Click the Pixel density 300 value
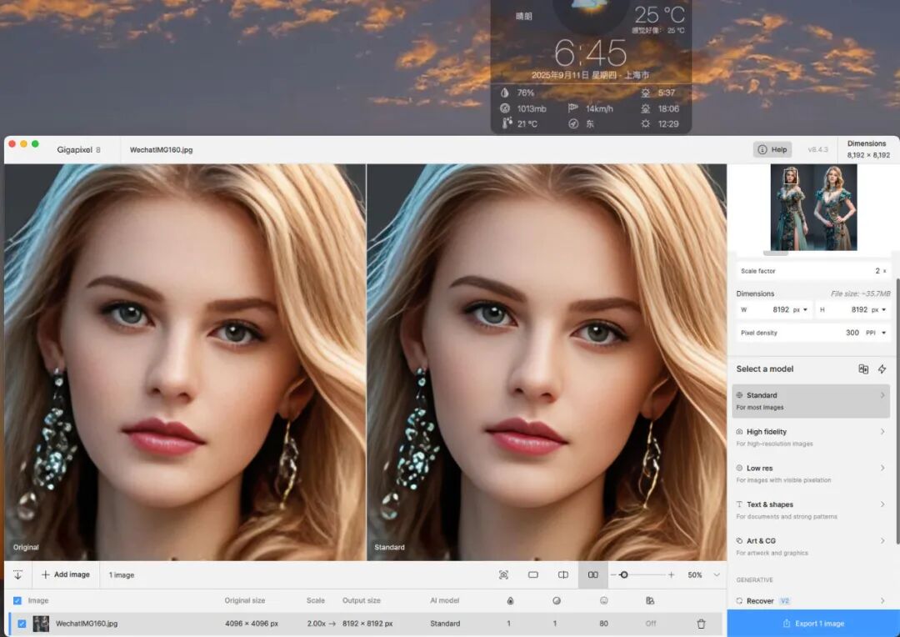900x637 pixels. (x=852, y=333)
